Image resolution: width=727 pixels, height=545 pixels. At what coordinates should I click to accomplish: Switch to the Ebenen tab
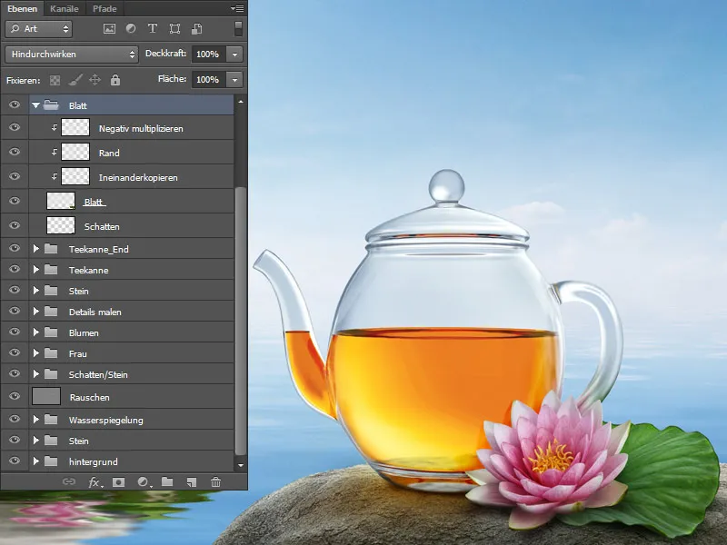coord(22,8)
